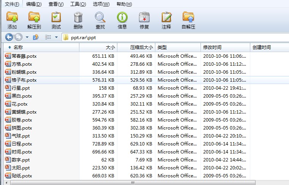
Task: Open the 编辑(D) menu
Action: tap(34, 4)
